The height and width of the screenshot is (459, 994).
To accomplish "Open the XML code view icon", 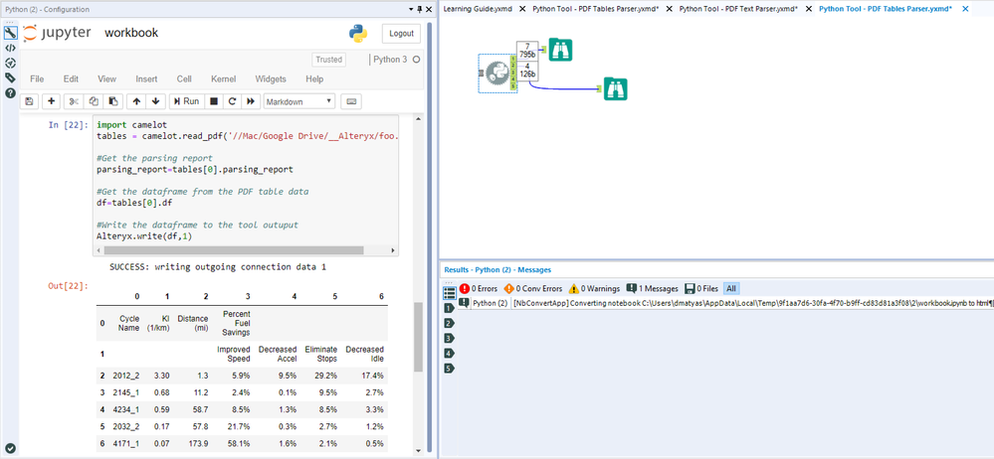I will tap(10, 48).
